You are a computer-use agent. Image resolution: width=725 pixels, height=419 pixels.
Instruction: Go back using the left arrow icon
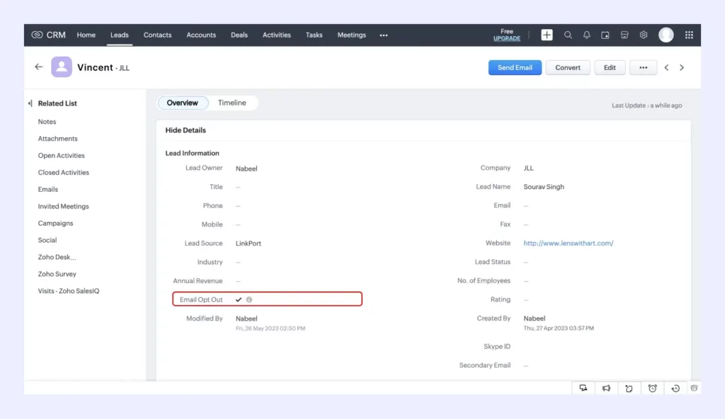[x=39, y=67]
